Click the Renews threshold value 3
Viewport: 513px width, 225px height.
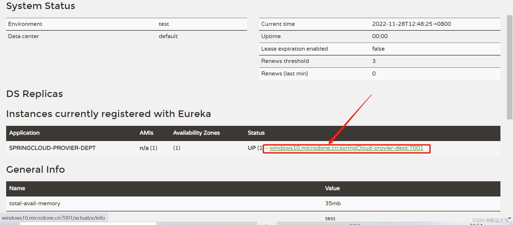click(374, 61)
